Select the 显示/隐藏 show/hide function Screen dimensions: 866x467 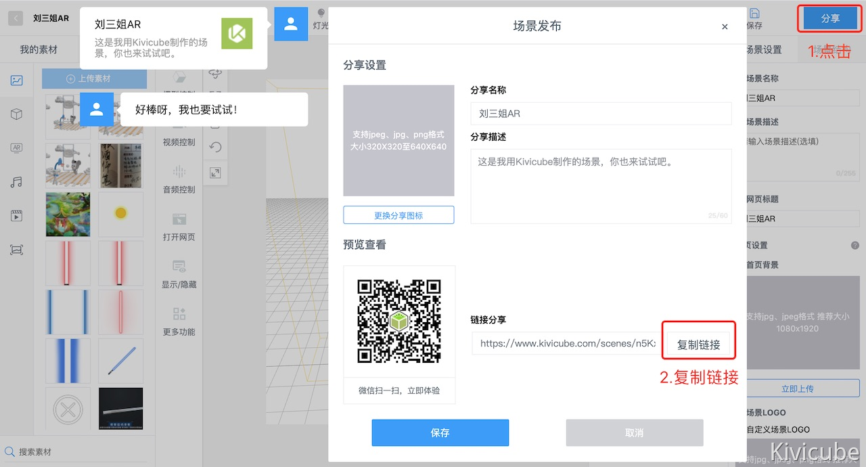click(179, 275)
